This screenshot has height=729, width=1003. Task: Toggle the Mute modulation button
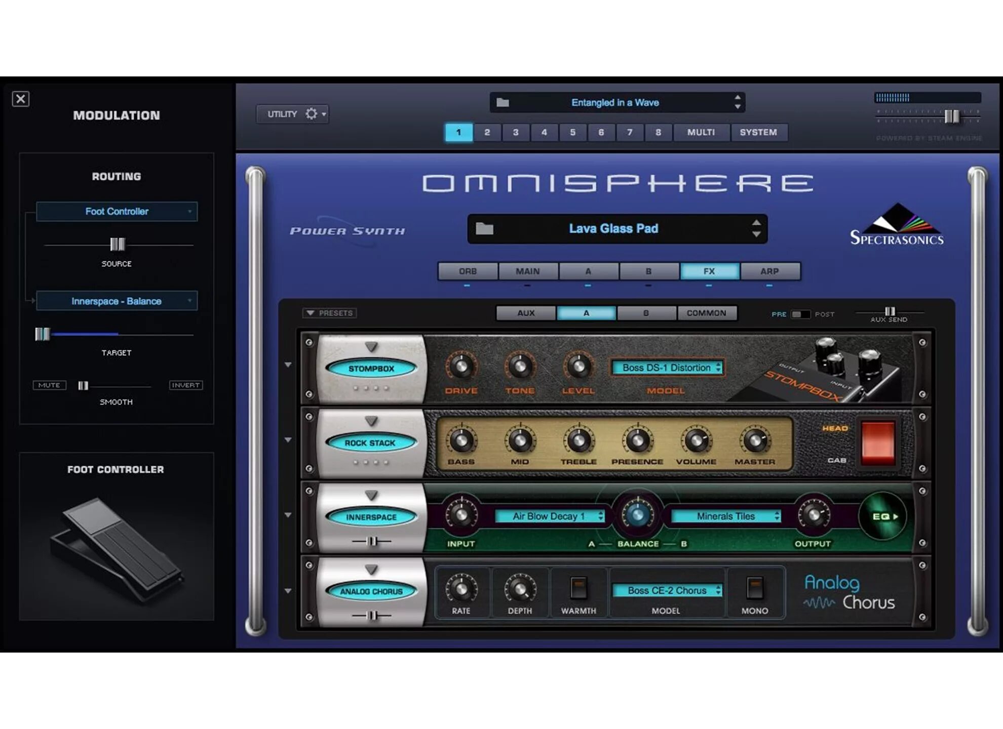[49, 385]
